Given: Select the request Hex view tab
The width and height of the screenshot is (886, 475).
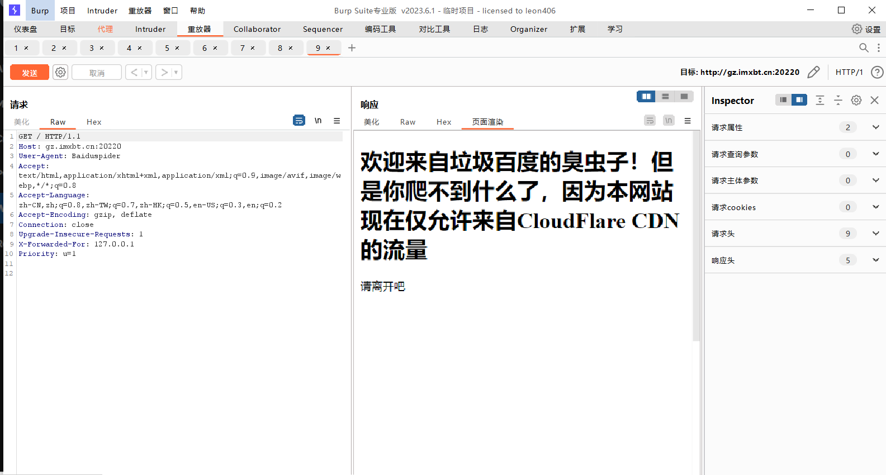Looking at the screenshot, I should click(94, 122).
